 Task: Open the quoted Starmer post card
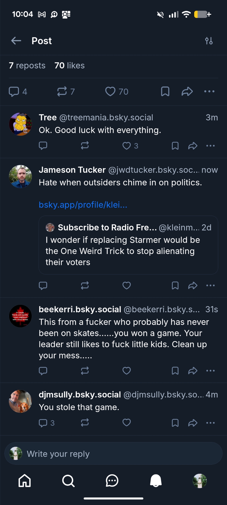tap(128, 245)
